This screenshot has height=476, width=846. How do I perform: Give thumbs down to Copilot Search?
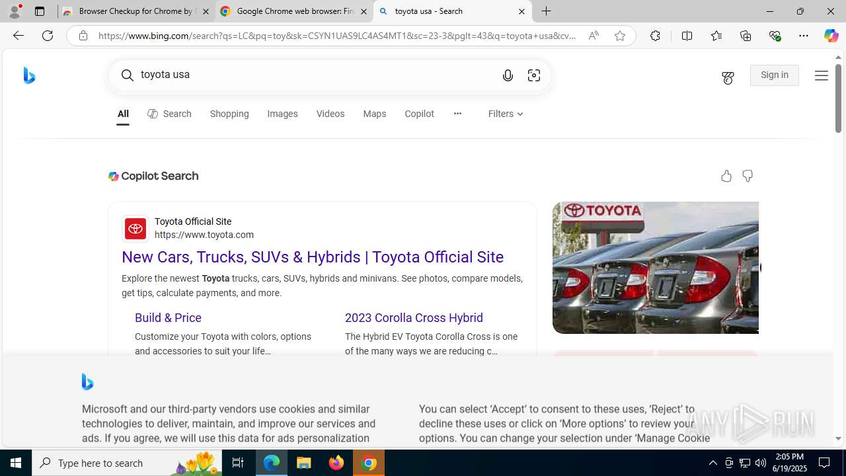pyautogui.click(x=748, y=176)
